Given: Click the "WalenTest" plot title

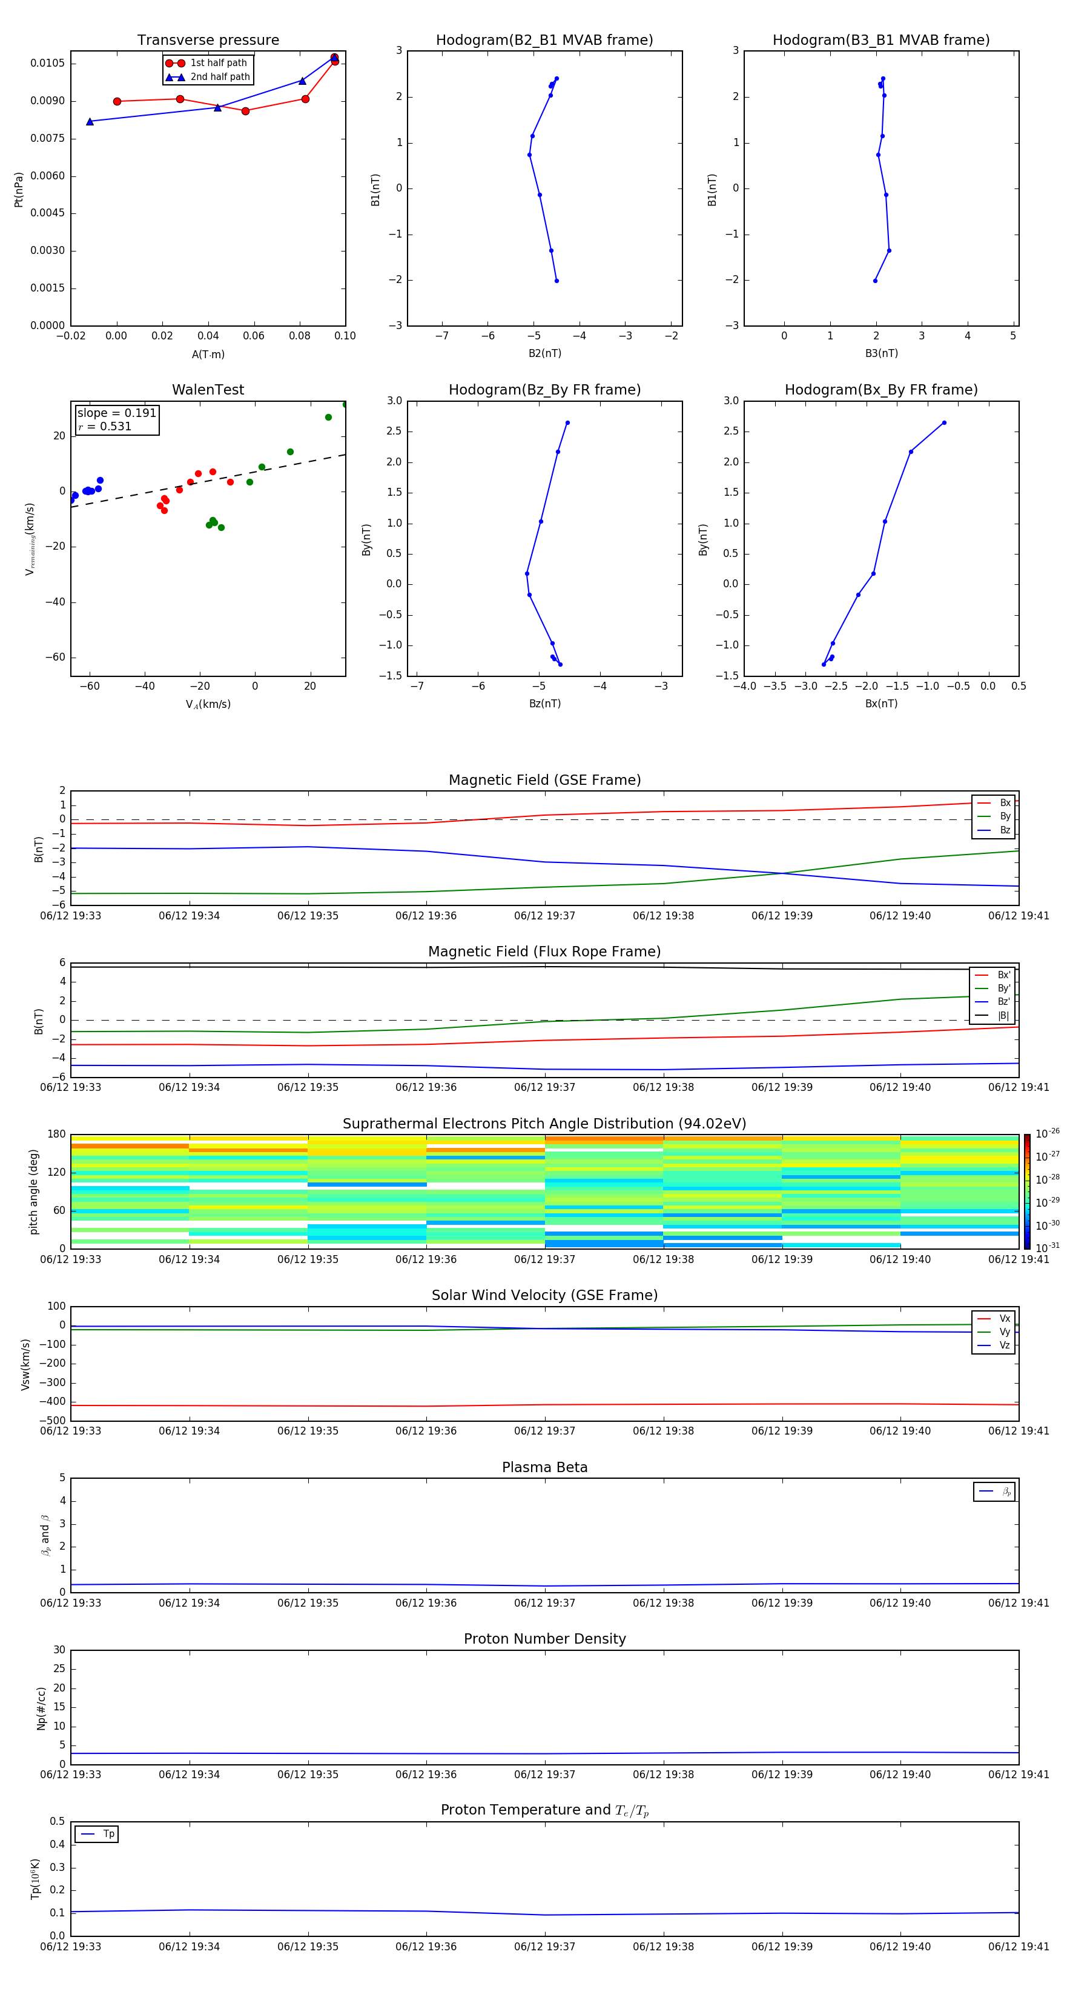Looking at the screenshot, I should [x=208, y=390].
